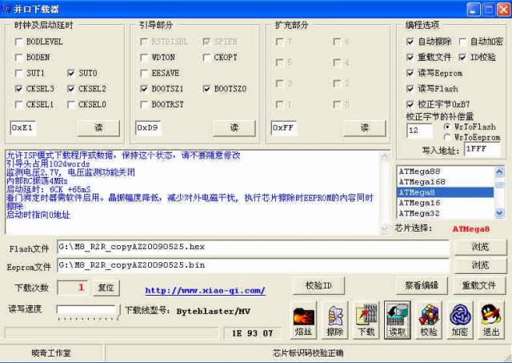Click the Eeprom file path field

click(x=251, y=265)
